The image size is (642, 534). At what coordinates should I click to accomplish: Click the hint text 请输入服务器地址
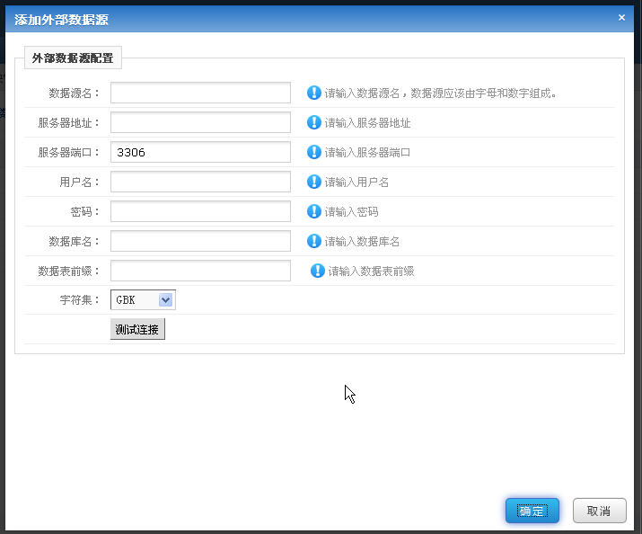(x=367, y=123)
